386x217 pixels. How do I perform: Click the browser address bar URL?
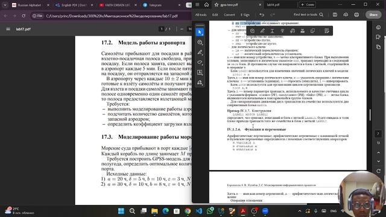112,16
